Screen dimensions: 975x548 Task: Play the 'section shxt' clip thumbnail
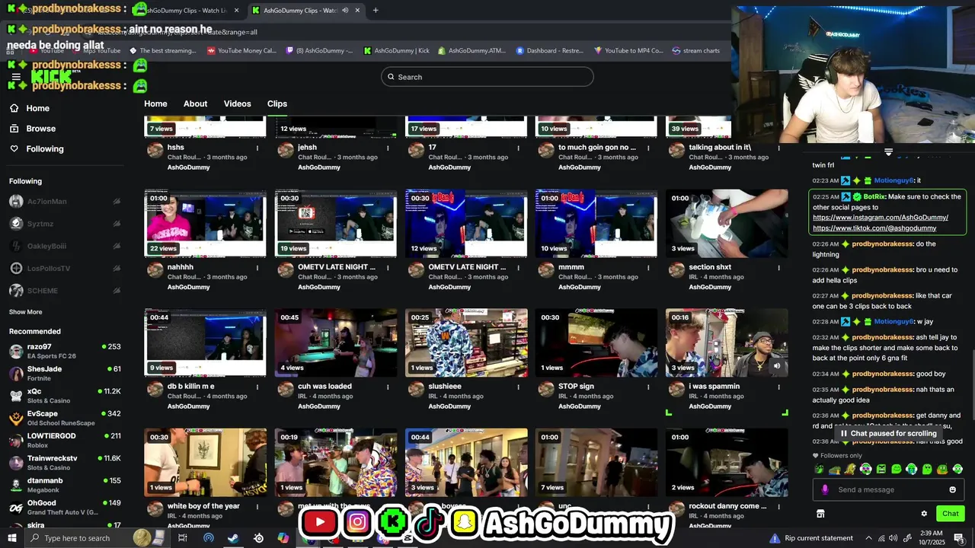point(727,223)
